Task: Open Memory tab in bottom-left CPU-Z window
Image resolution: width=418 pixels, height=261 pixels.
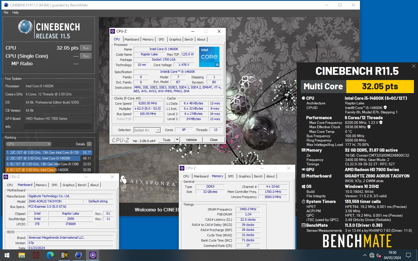Action: pos(41,185)
